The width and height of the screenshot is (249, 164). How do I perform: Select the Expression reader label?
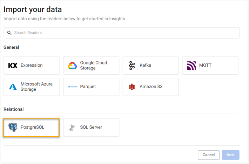tap(32, 66)
